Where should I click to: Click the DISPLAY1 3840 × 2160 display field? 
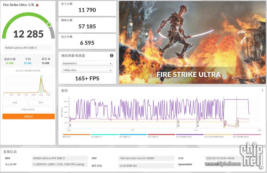[x=60, y=164]
